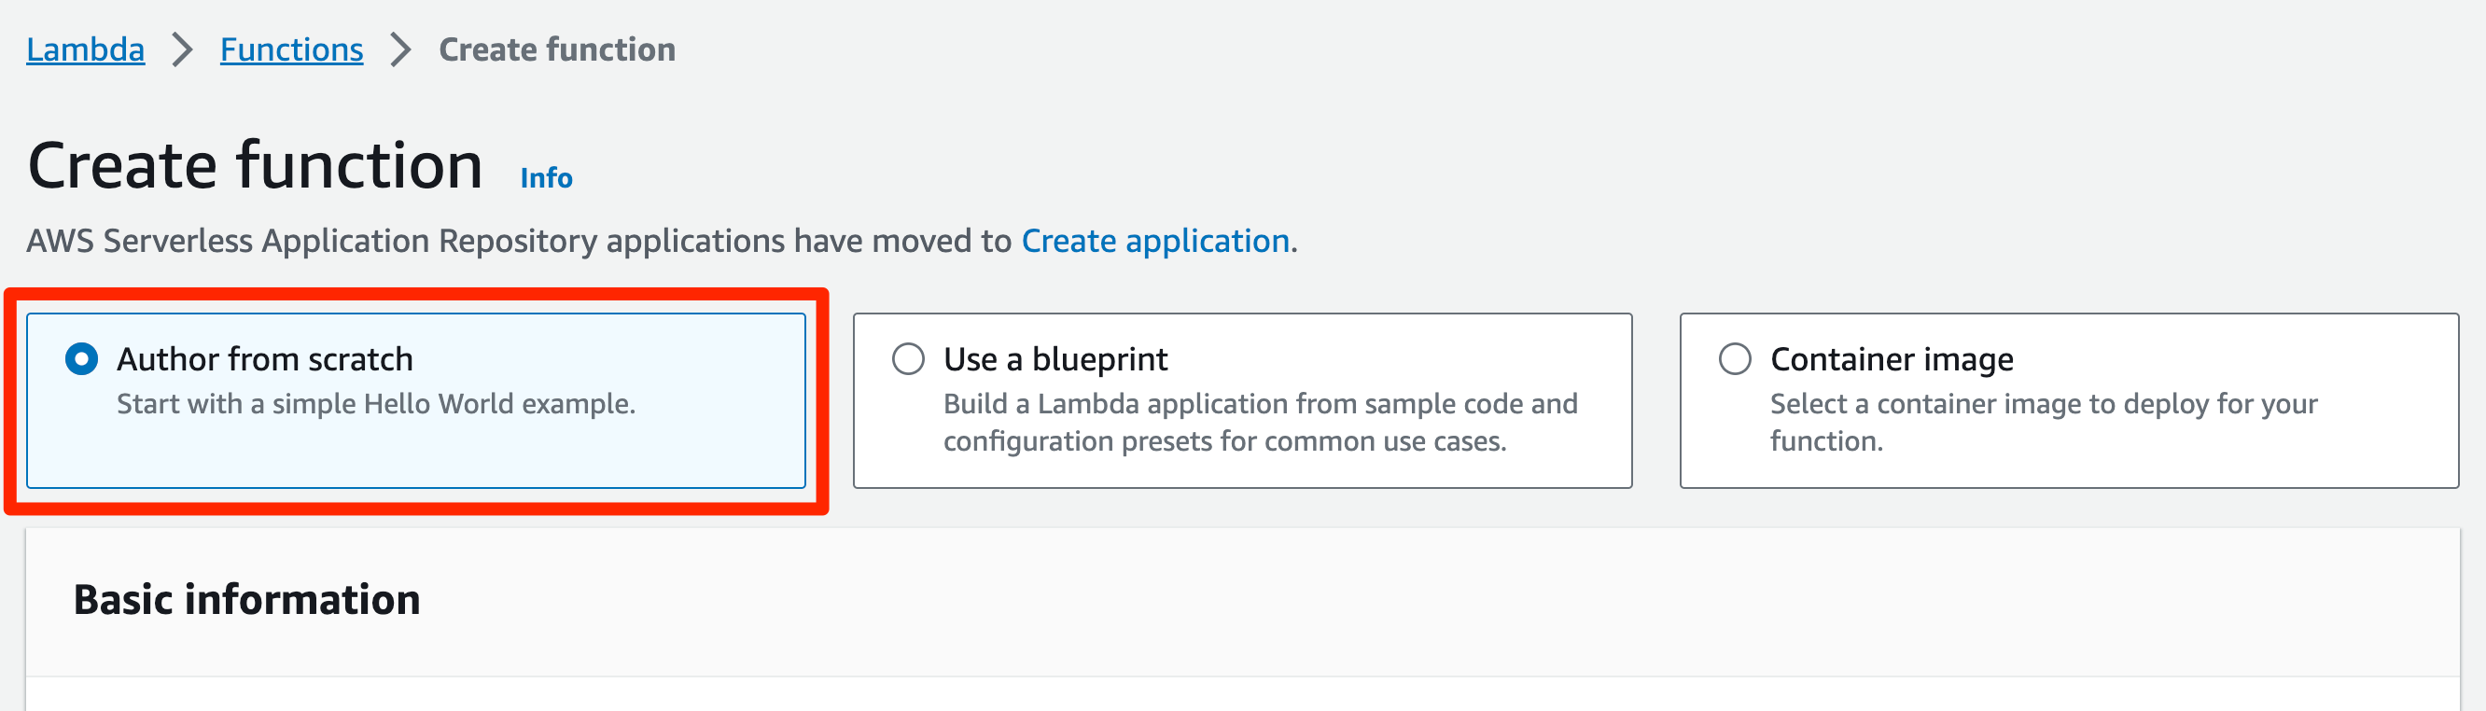Screen dimensions: 2486x711
Task: Click the 'Create function' breadcrumb text
Action: [557, 49]
